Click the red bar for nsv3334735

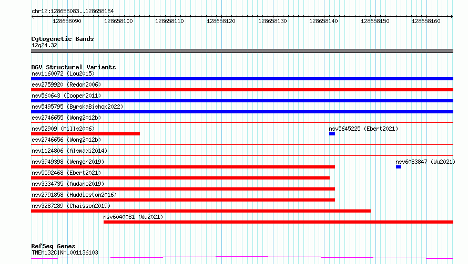[x=183, y=189]
